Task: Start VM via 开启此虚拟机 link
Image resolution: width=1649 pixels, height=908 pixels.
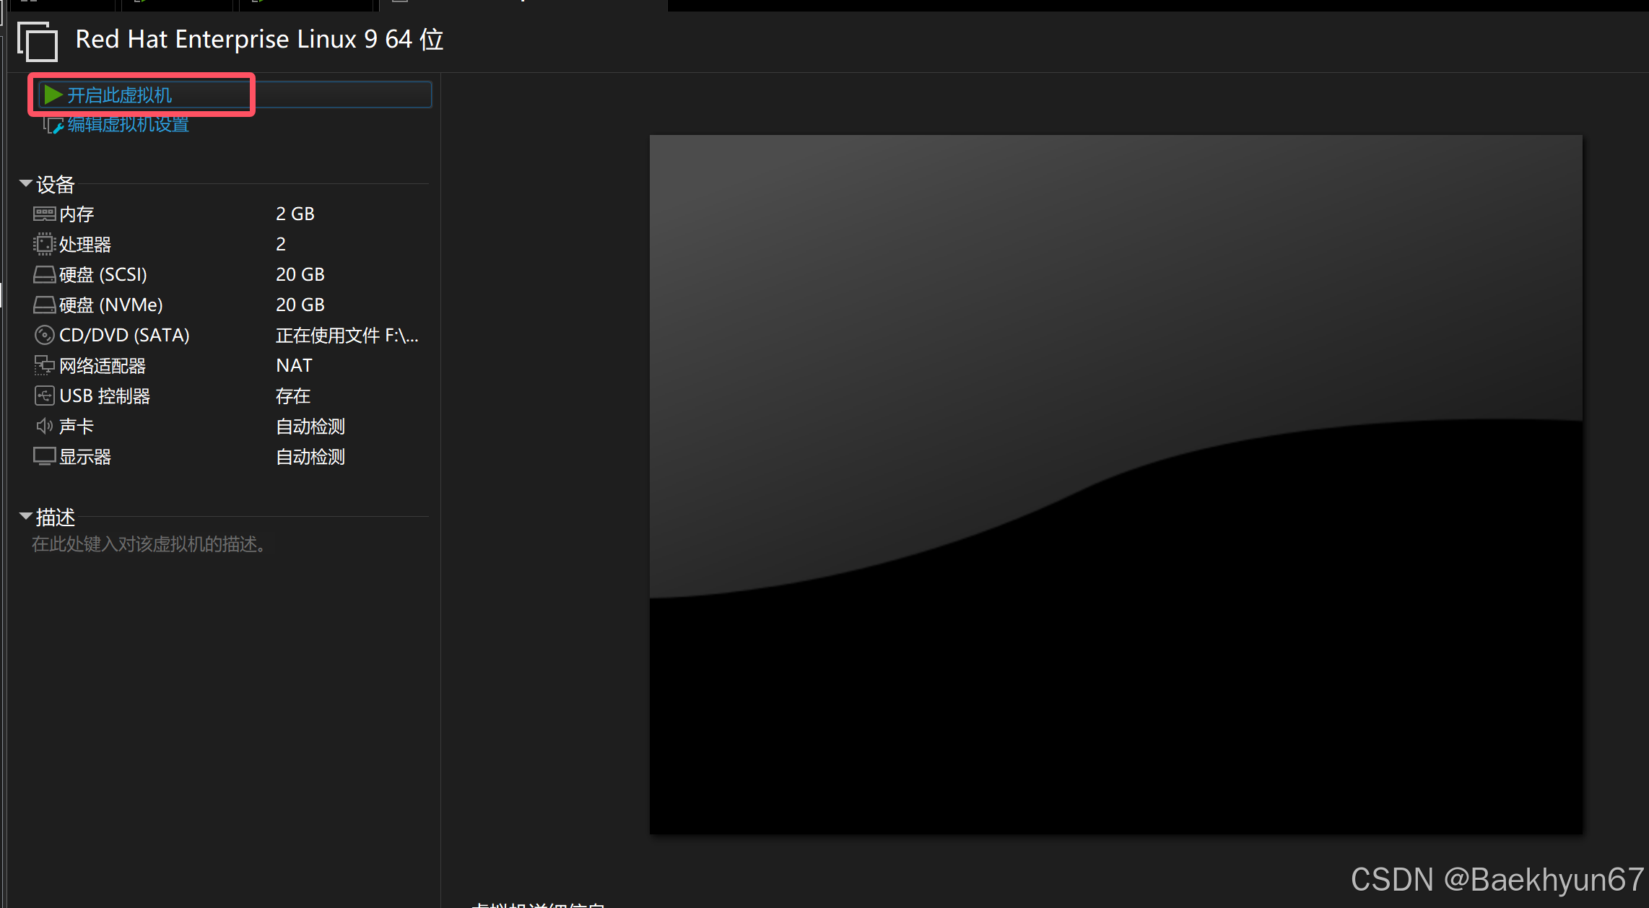Action: click(119, 95)
